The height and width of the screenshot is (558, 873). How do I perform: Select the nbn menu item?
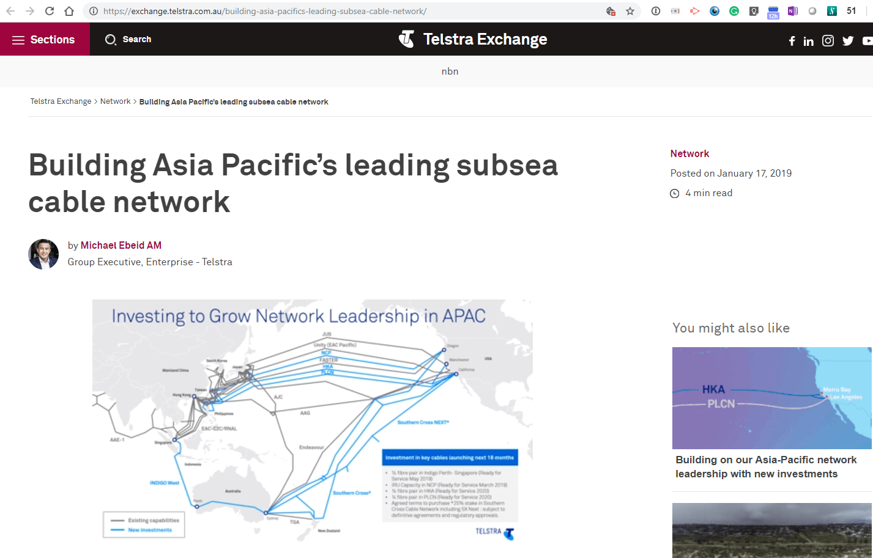(x=450, y=71)
